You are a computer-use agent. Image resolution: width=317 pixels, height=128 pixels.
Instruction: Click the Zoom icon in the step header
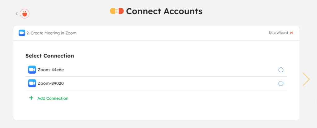point(22,33)
